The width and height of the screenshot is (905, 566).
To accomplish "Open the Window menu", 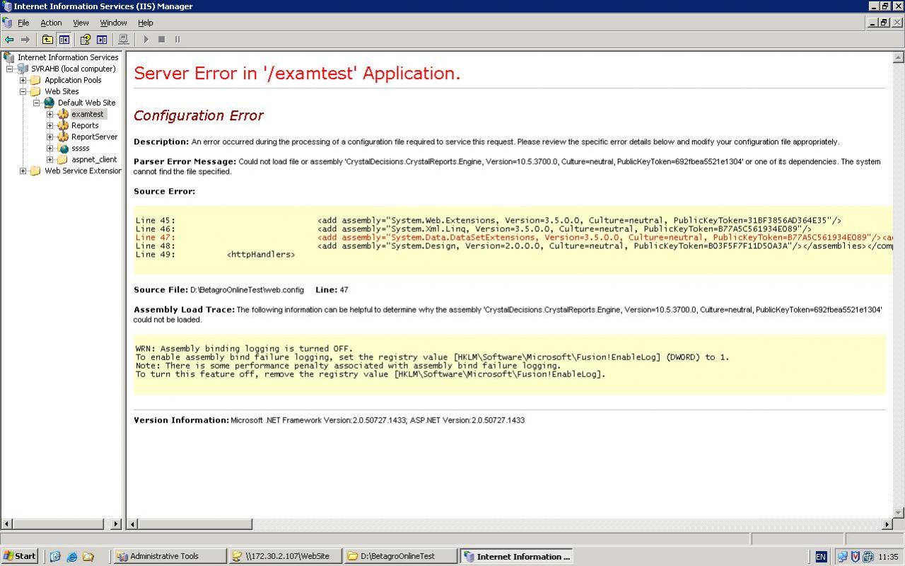I will 113,23.
